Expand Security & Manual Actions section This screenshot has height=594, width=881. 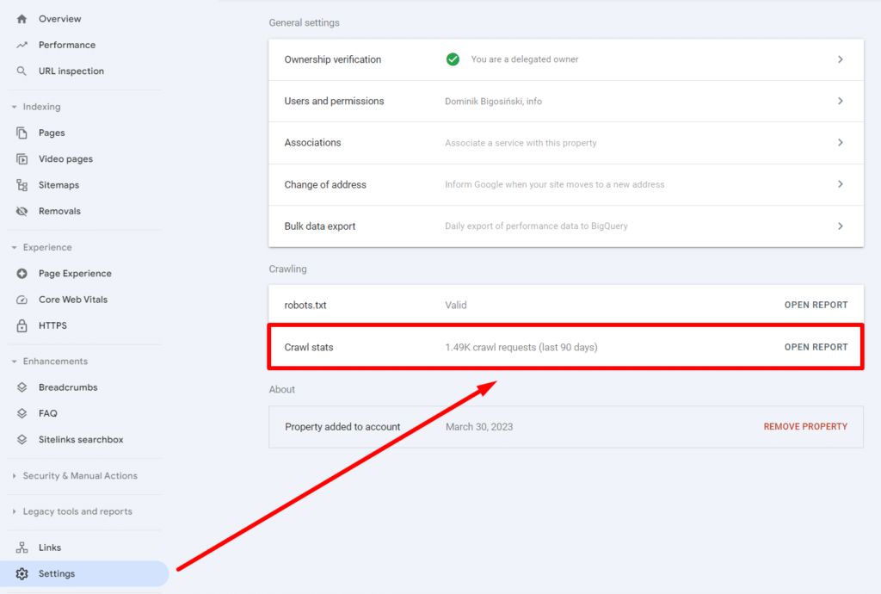point(14,476)
